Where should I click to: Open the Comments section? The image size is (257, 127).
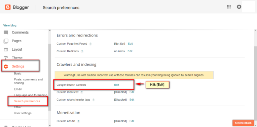(20, 33)
